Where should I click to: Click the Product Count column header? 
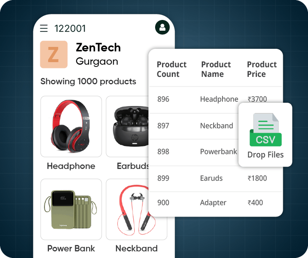click(x=172, y=69)
